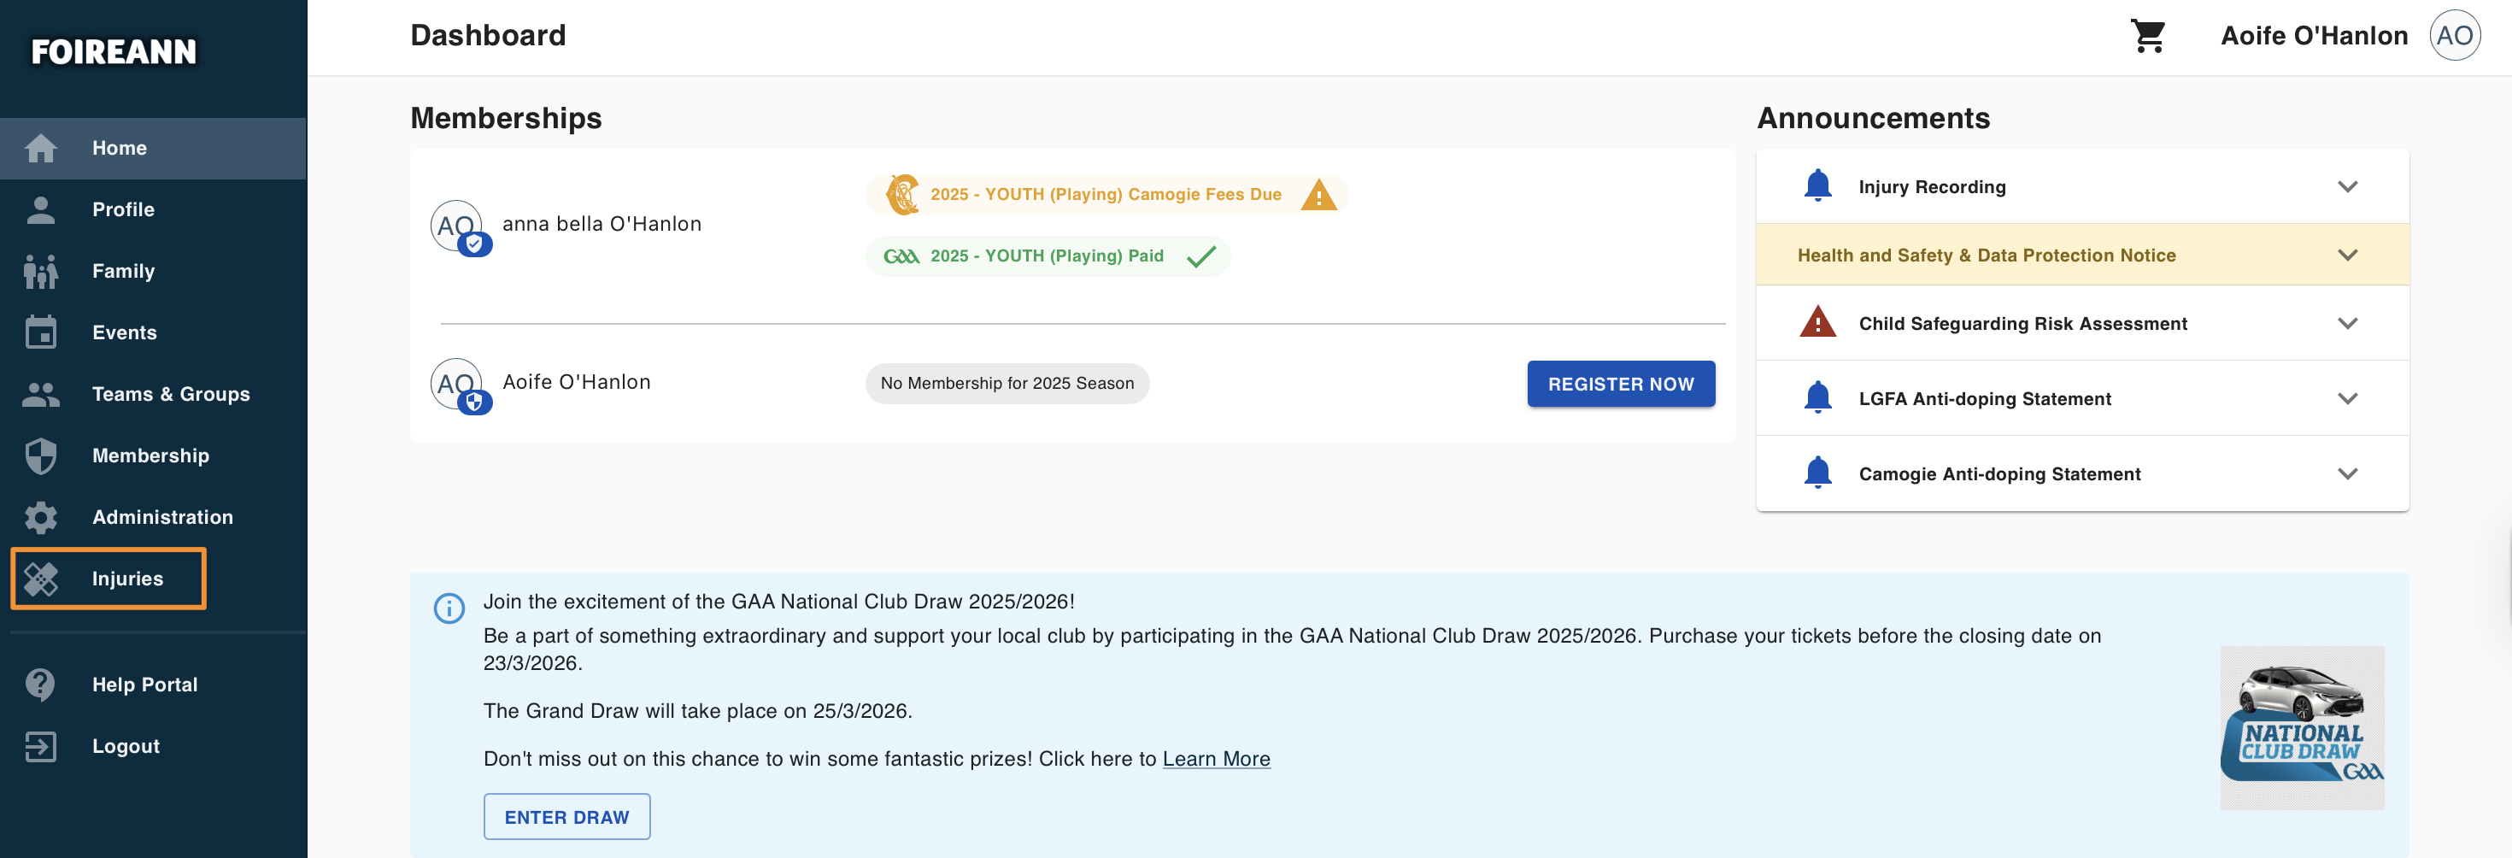Click the red warning icon on Child Safeguarding
Image resolution: width=2512 pixels, height=858 pixels.
(x=1817, y=321)
